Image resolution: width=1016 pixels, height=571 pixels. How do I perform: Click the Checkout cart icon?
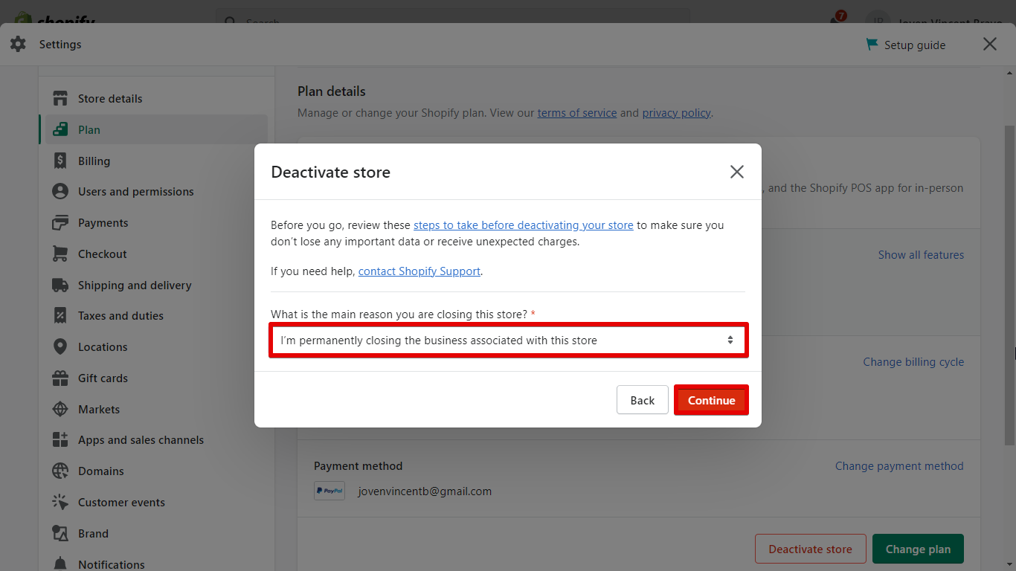(x=60, y=254)
